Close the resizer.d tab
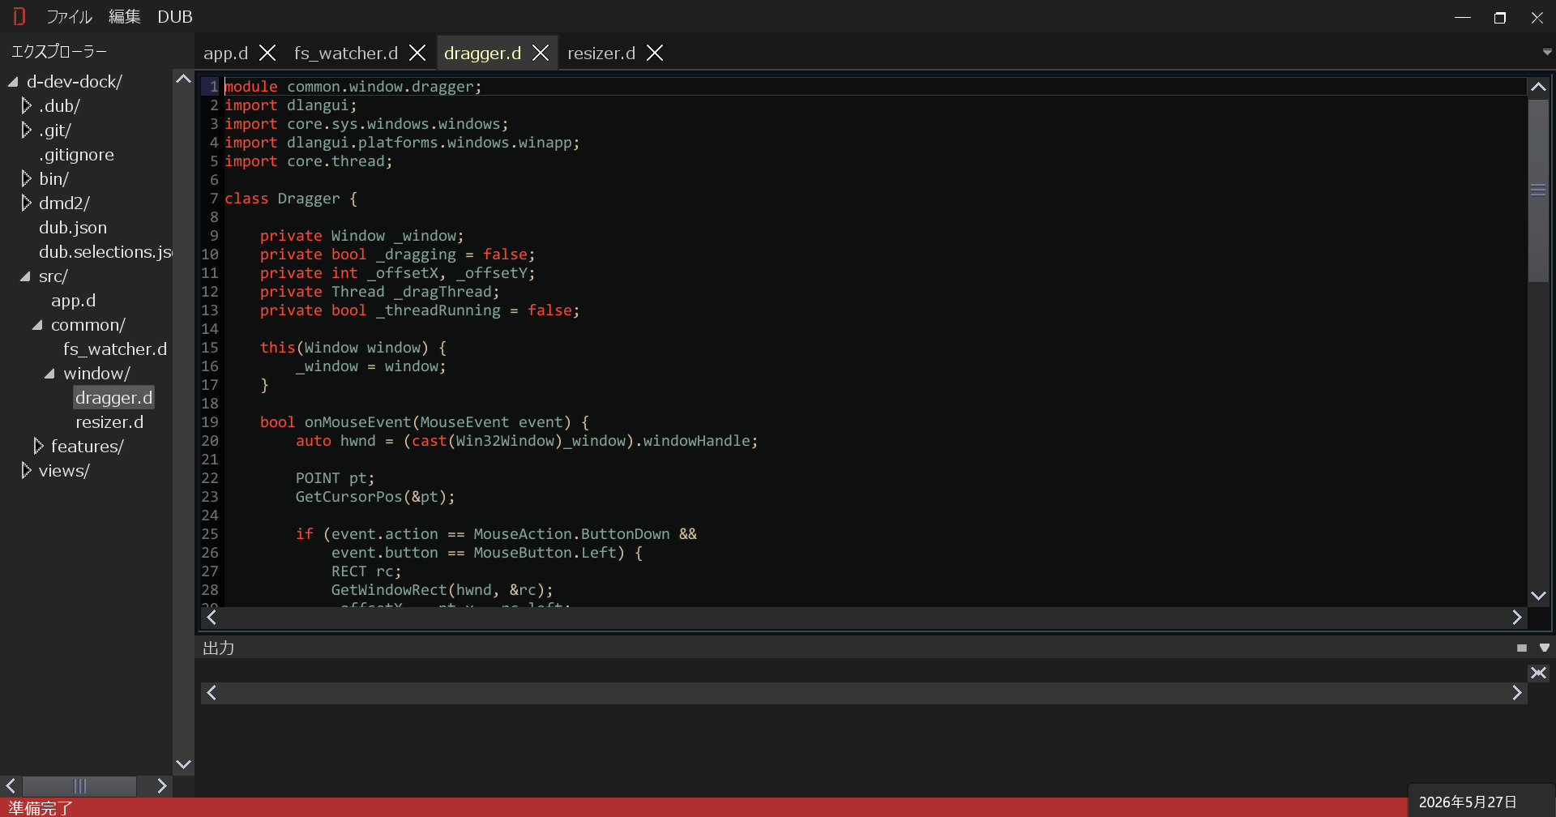 pyautogui.click(x=655, y=53)
